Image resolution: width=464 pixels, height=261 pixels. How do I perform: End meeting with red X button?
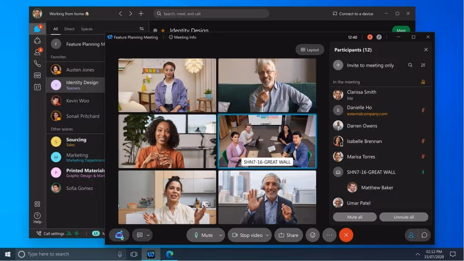[x=346, y=235]
